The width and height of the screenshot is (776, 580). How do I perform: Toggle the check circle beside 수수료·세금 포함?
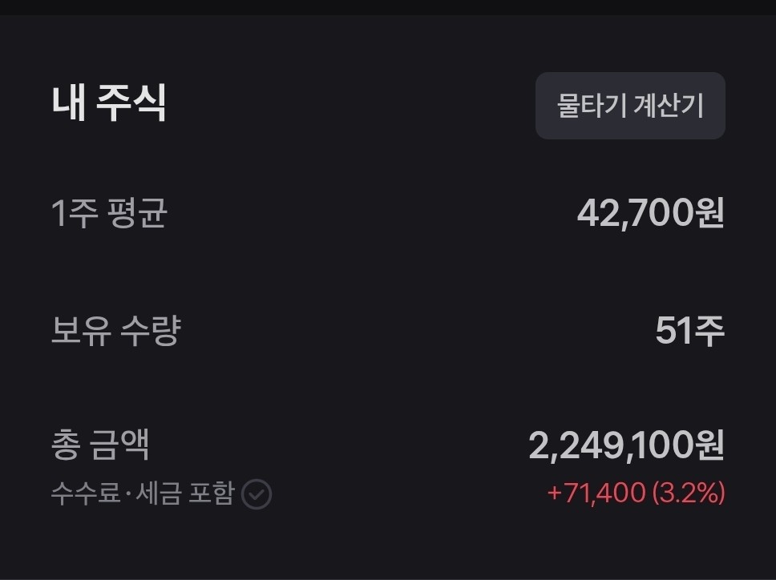coord(257,494)
